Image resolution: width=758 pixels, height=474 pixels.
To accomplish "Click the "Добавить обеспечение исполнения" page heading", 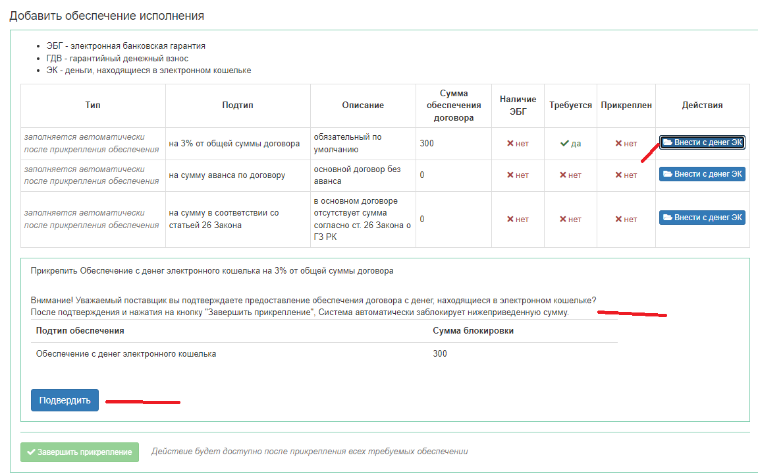I will (x=107, y=16).
